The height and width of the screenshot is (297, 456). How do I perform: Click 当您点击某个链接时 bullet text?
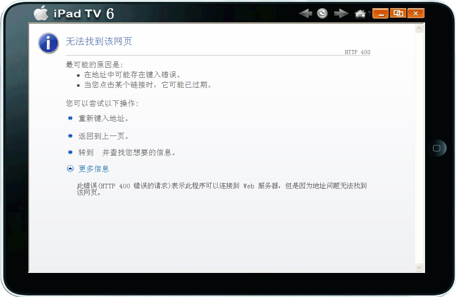click(x=148, y=85)
